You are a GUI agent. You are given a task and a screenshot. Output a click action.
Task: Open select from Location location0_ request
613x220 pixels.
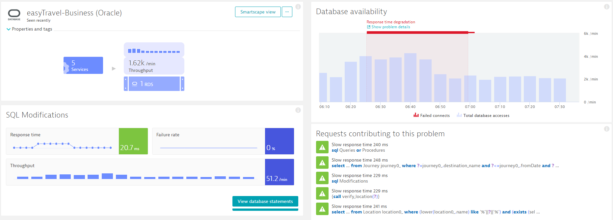[x=436, y=212]
